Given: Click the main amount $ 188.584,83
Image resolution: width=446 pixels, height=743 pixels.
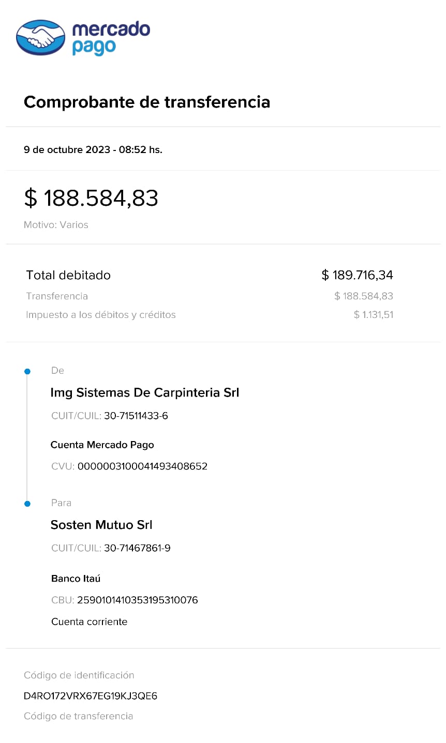Looking at the screenshot, I should tap(91, 198).
